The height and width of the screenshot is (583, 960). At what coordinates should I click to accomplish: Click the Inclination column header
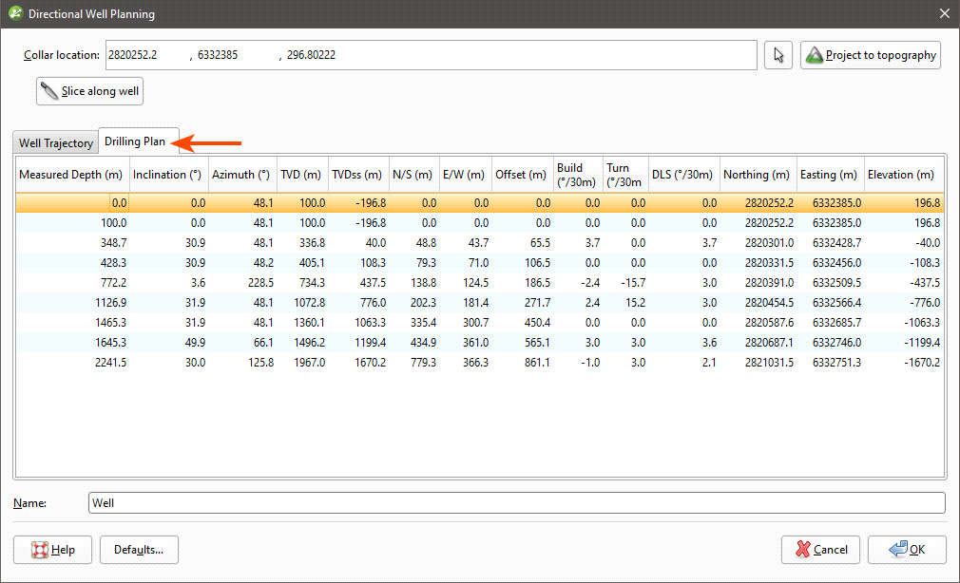[167, 175]
